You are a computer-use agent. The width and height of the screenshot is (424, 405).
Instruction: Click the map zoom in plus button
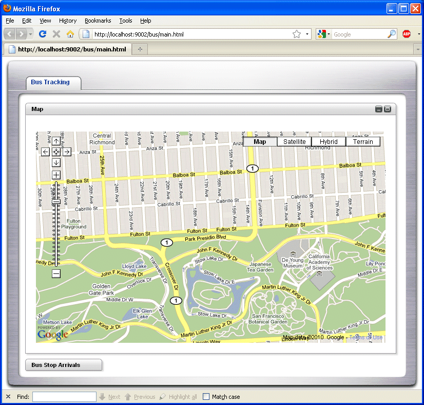(56, 175)
